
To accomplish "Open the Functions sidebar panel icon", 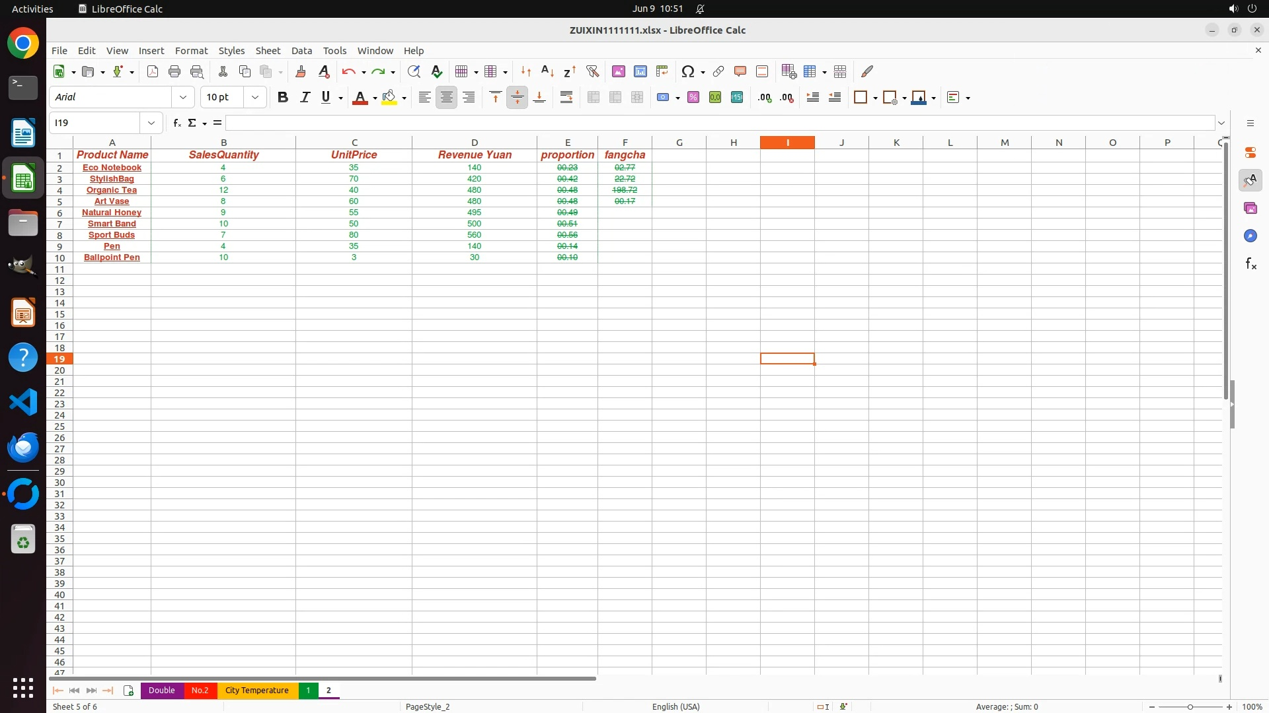I will (x=1250, y=264).
